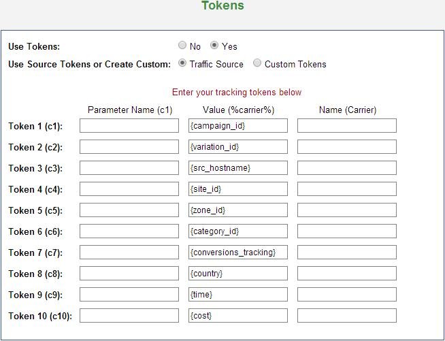Choose the Custom Tokens radio button

coord(257,63)
